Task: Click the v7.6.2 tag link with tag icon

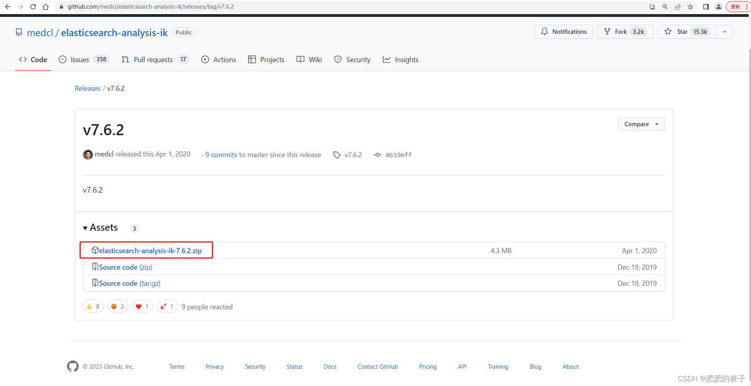Action: point(347,155)
